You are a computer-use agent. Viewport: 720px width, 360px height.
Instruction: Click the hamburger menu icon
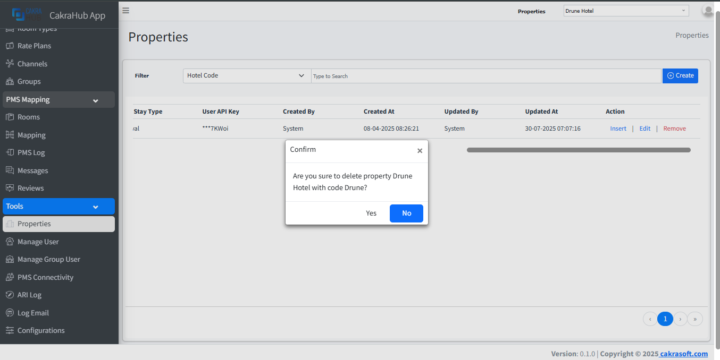pos(125,11)
